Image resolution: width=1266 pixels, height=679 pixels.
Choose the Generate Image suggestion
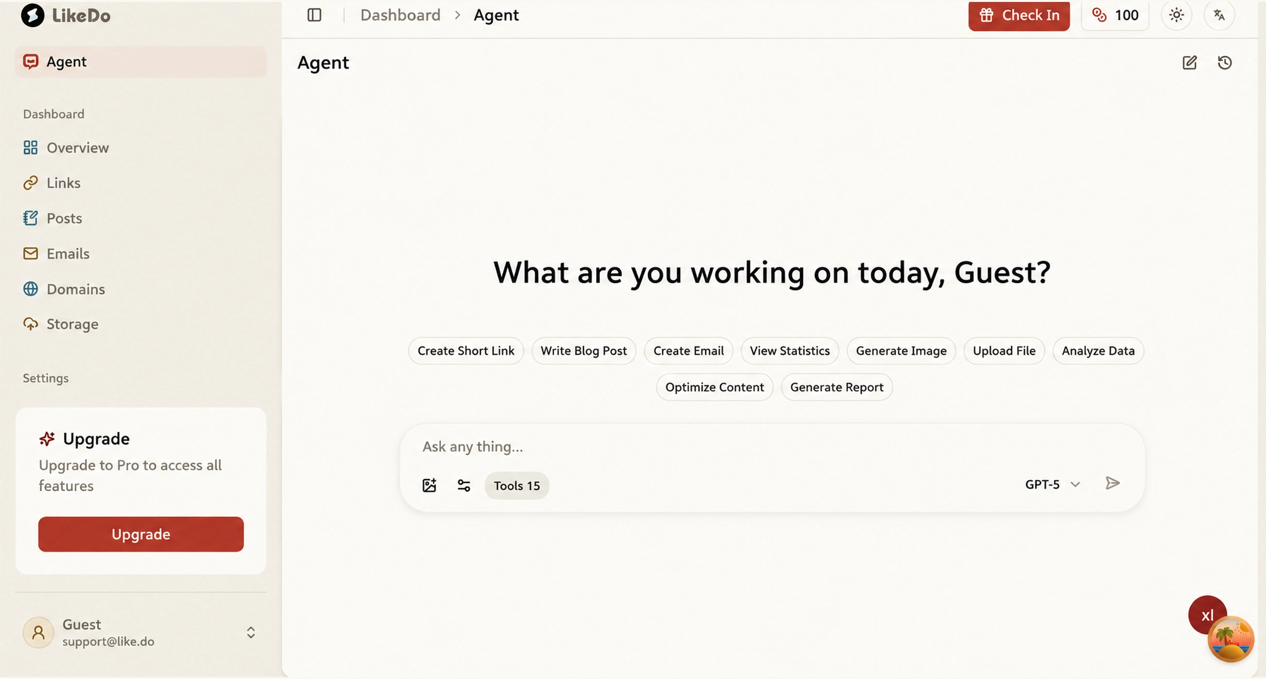click(x=901, y=350)
